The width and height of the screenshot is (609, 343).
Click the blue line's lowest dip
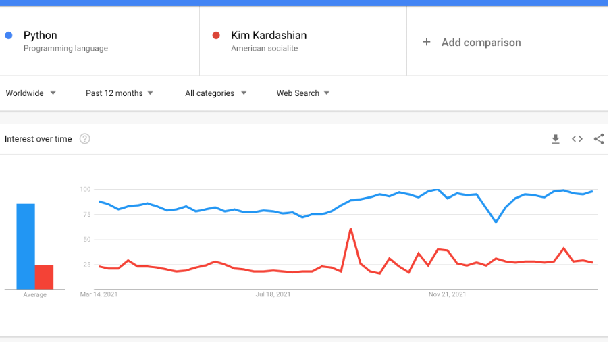(x=496, y=222)
